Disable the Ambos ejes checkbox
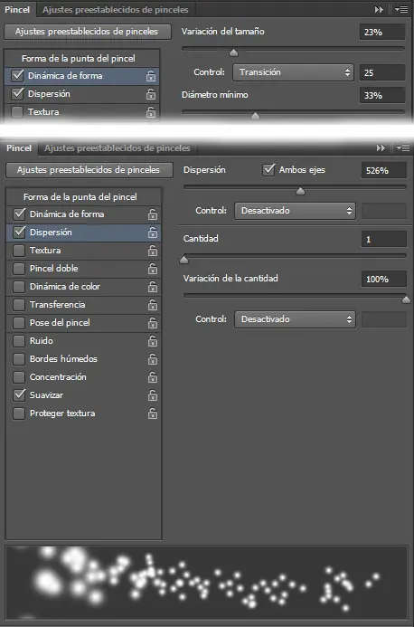This screenshot has width=414, height=627. coord(268,170)
